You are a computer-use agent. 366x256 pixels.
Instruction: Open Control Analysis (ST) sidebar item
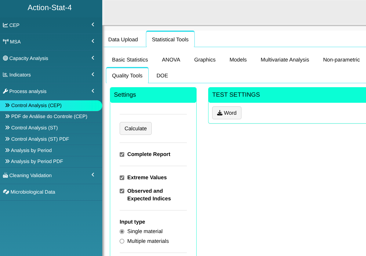pos(34,128)
